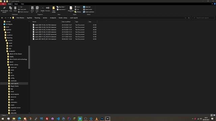Click the Open command in ribbon
The image size is (216, 121).
pos(78,7)
